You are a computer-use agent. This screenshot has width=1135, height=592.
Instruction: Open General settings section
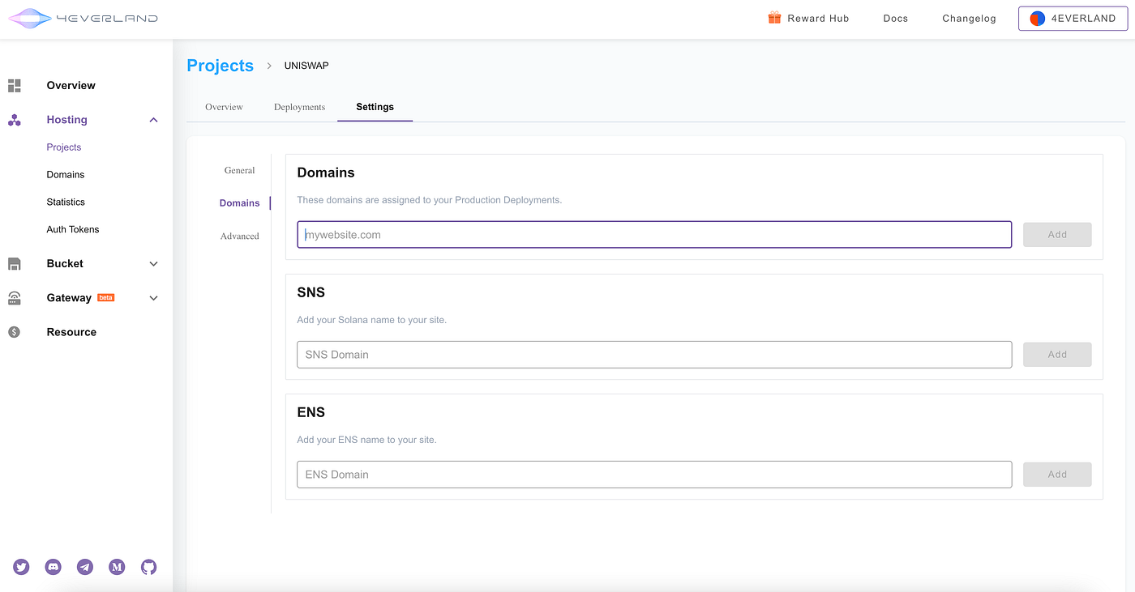240,170
